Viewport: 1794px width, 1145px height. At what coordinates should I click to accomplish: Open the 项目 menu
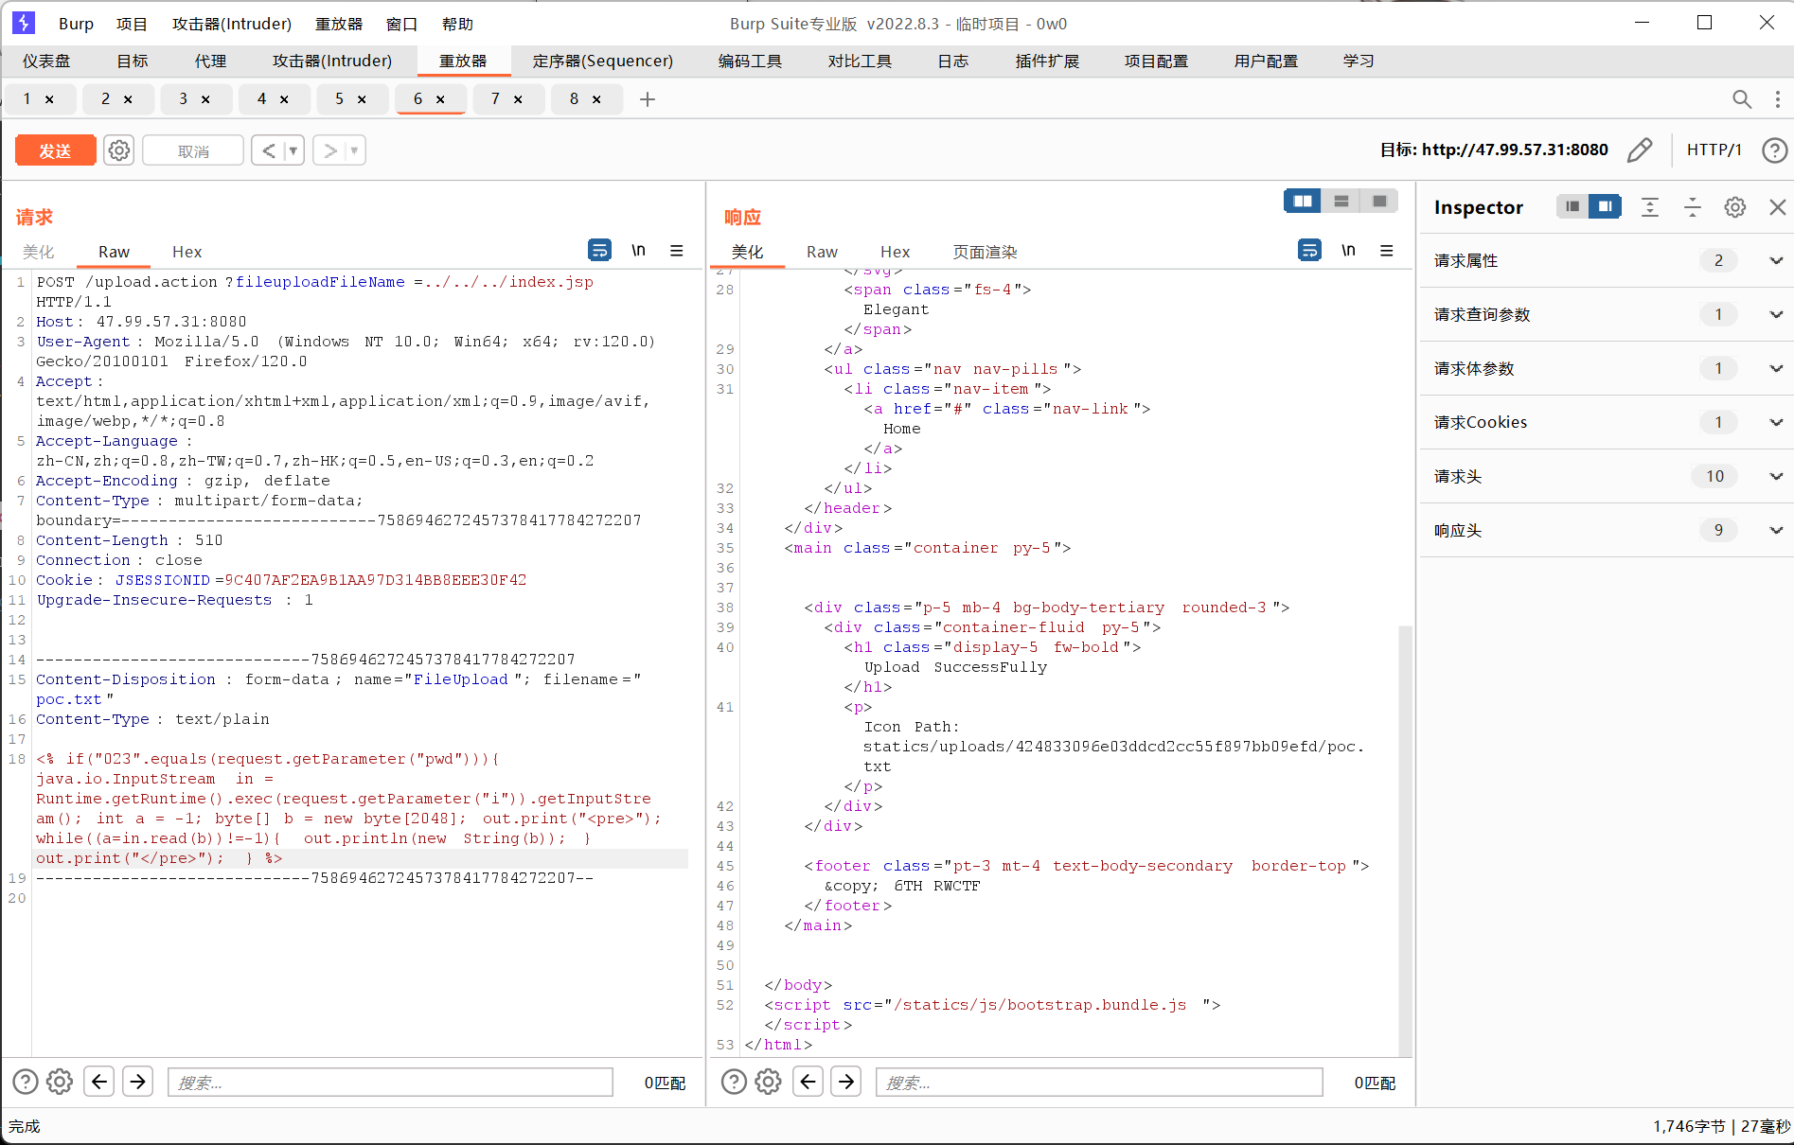coord(132,24)
